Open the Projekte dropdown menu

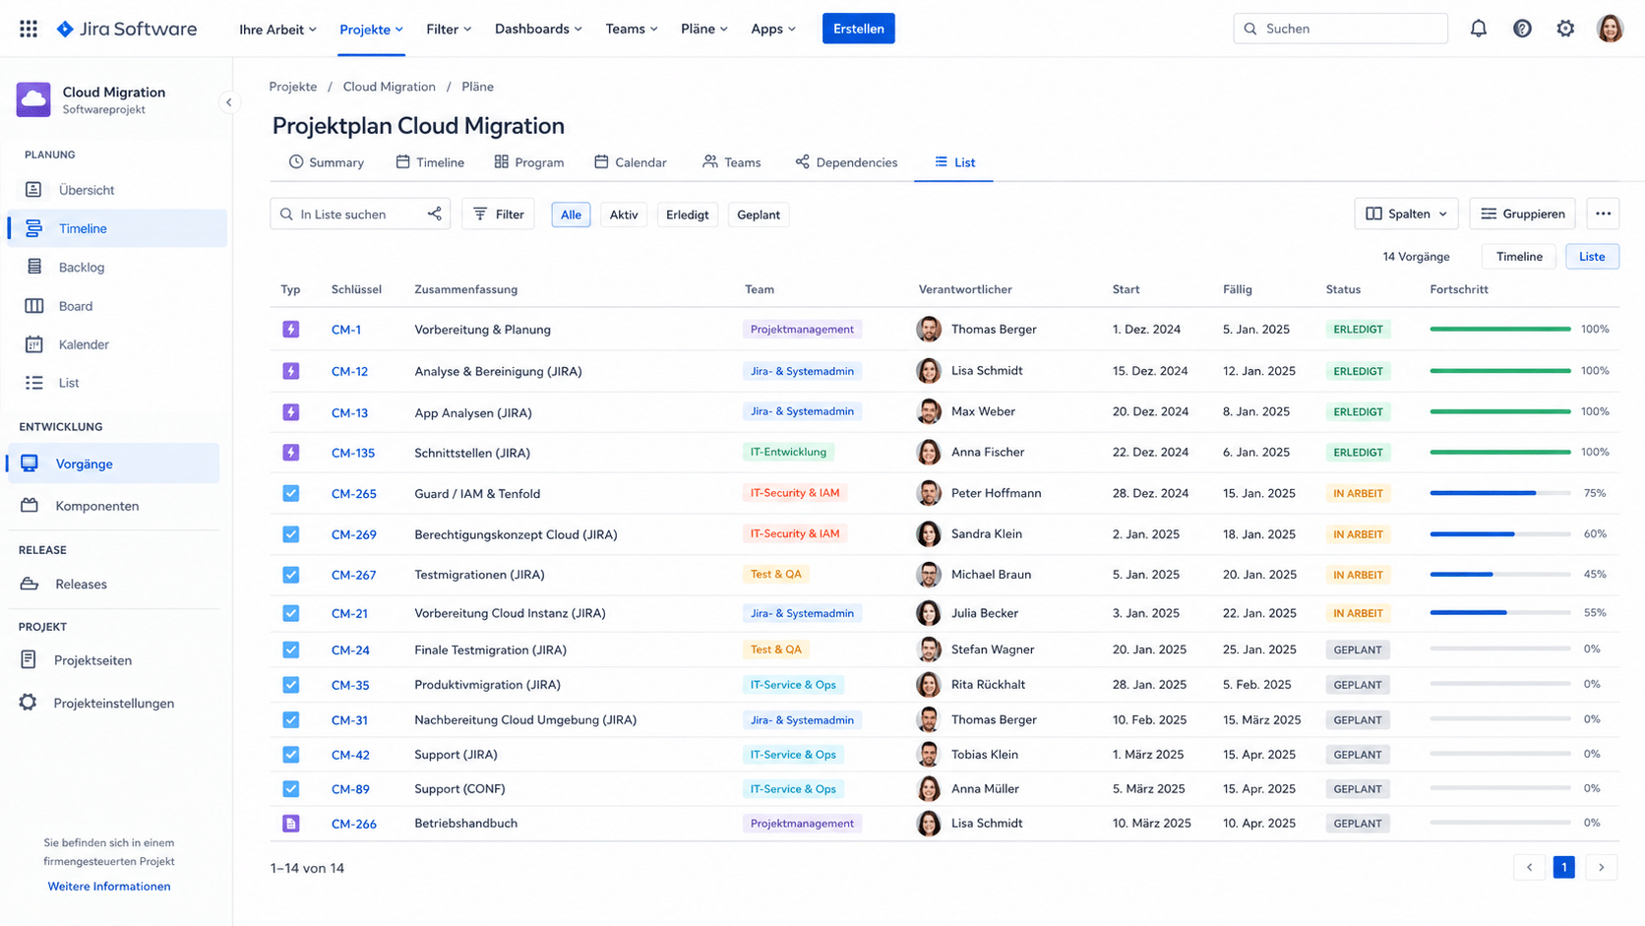(x=371, y=29)
